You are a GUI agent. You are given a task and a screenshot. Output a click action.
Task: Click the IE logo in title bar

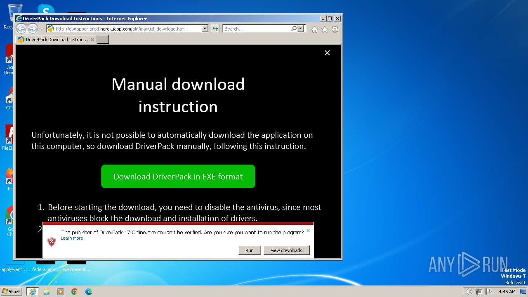coord(19,19)
